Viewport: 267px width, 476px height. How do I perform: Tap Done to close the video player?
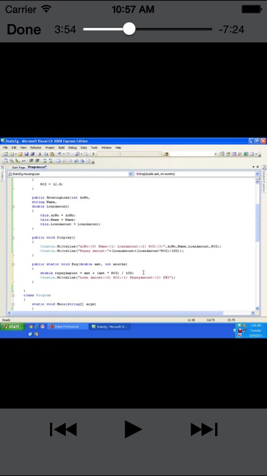(x=23, y=29)
